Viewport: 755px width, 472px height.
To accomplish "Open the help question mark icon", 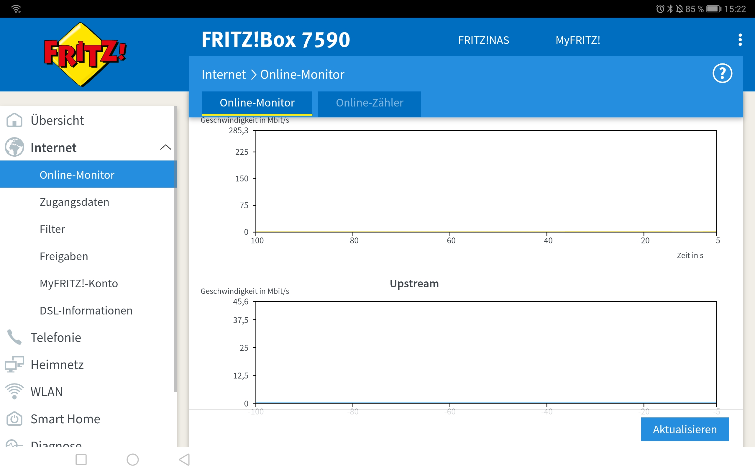I will coord(722,74).
